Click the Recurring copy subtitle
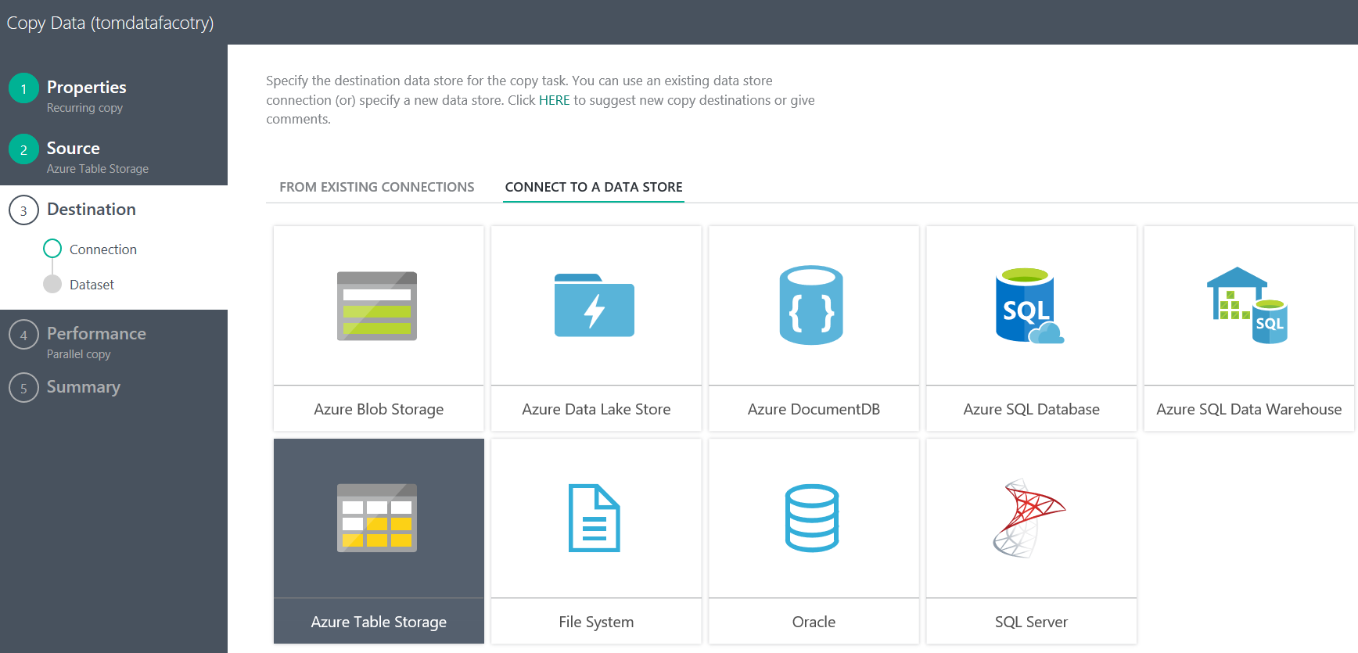 click(x=84, y=108)
